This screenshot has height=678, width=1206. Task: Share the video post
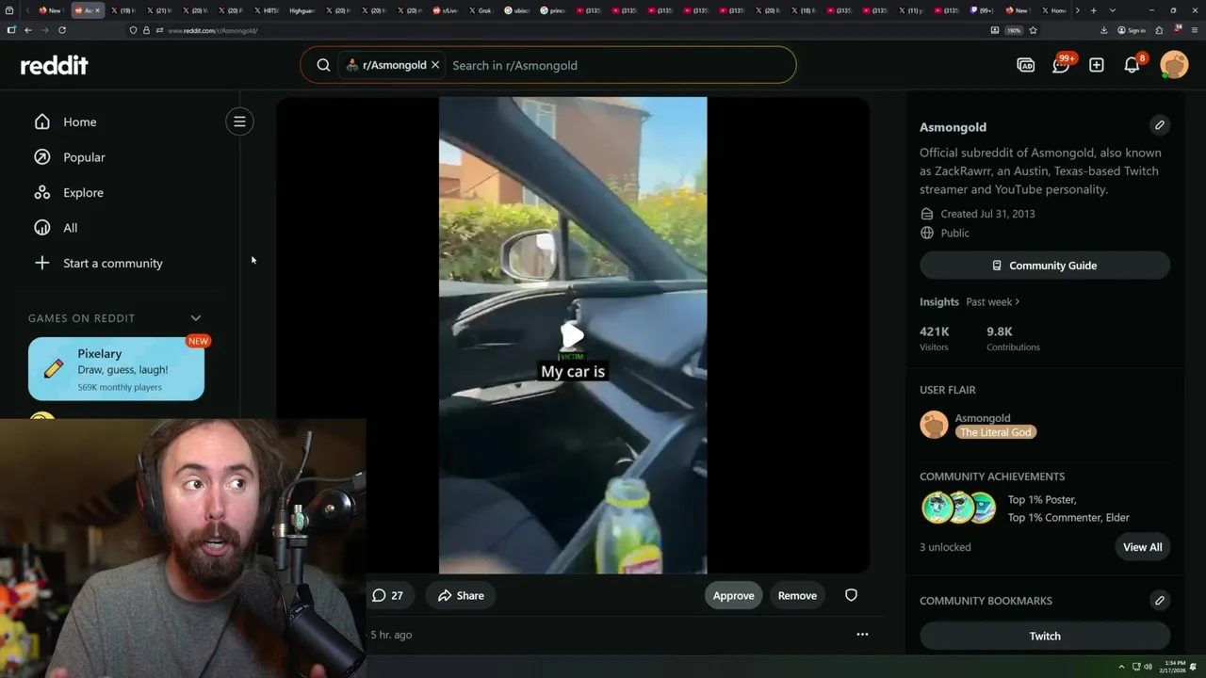tap(461, 595)
